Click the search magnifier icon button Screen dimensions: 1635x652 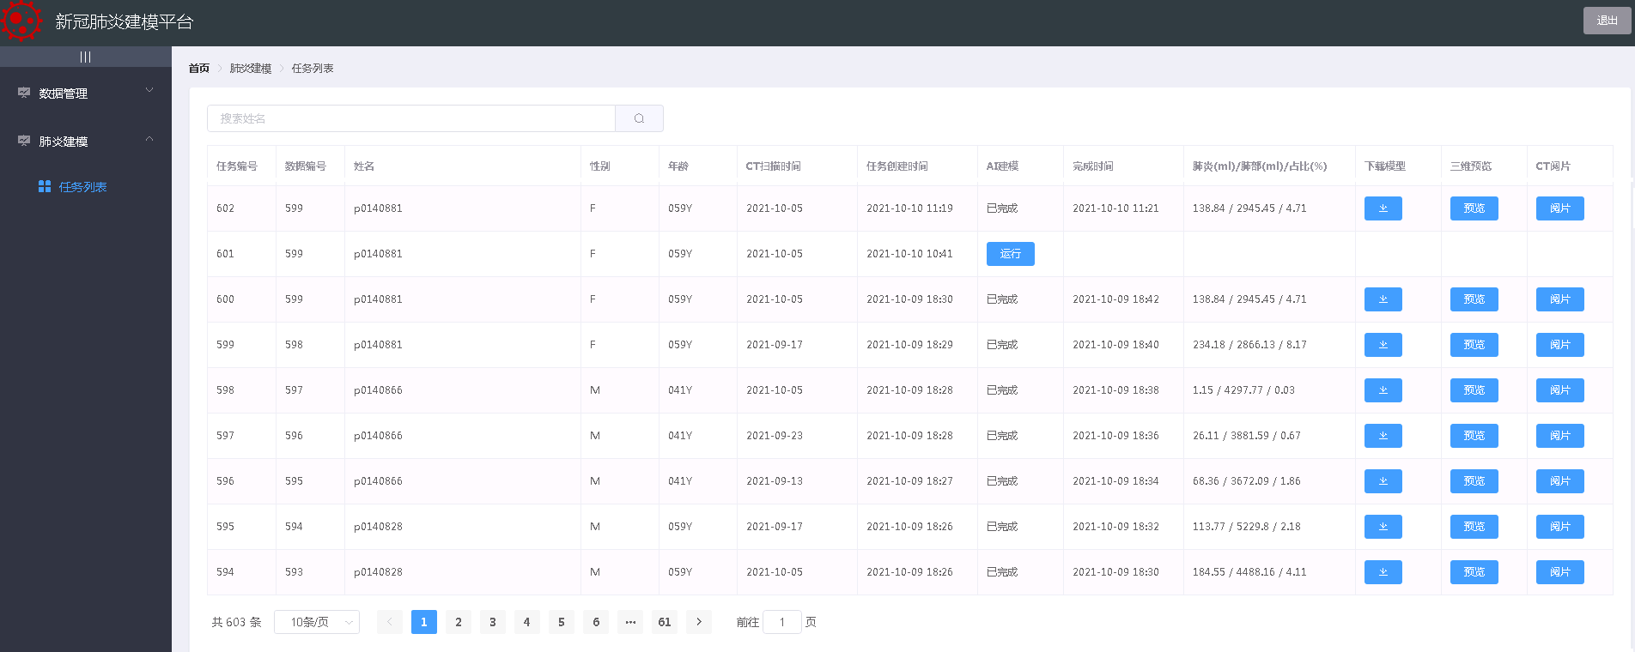639,118
